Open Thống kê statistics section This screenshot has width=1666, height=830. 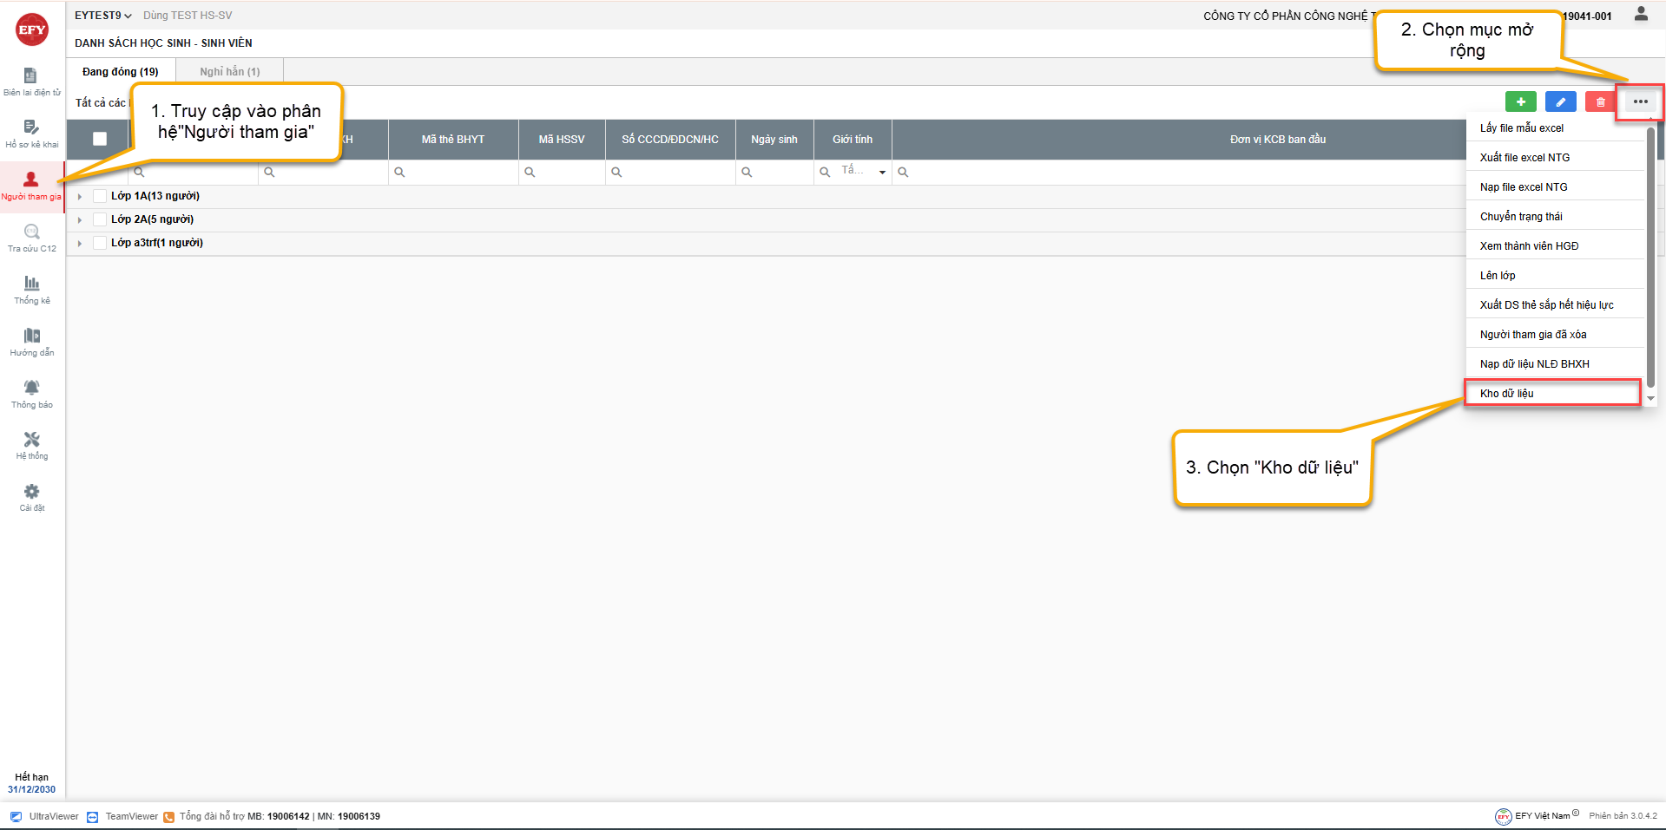(31, 291)
